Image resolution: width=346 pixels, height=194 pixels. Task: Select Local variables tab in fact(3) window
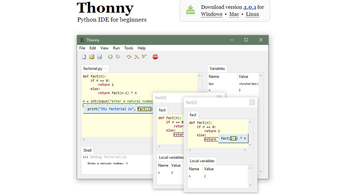click(171, 157)
